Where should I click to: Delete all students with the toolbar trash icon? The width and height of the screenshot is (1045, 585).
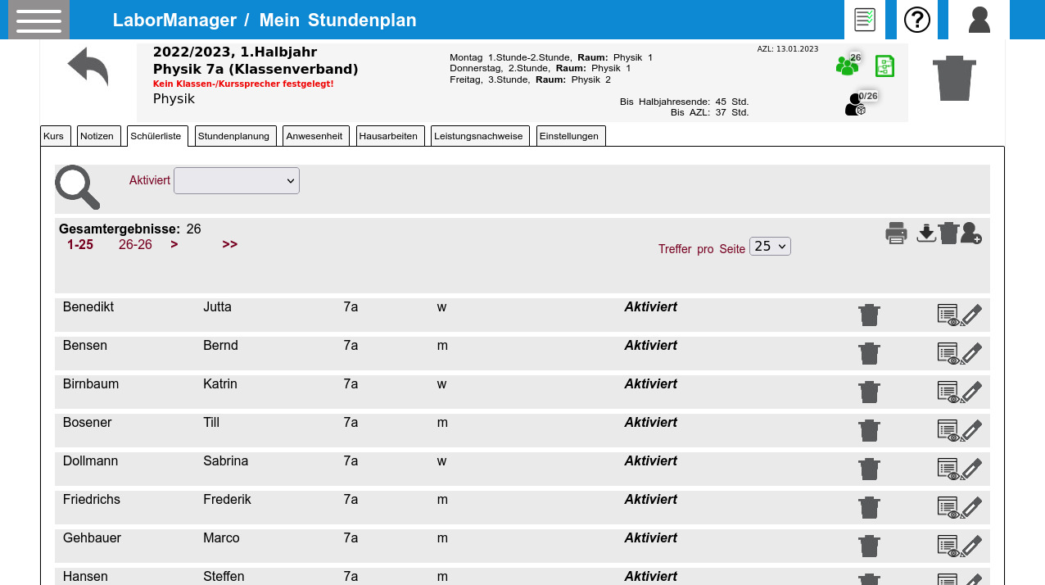pos(948,234)
